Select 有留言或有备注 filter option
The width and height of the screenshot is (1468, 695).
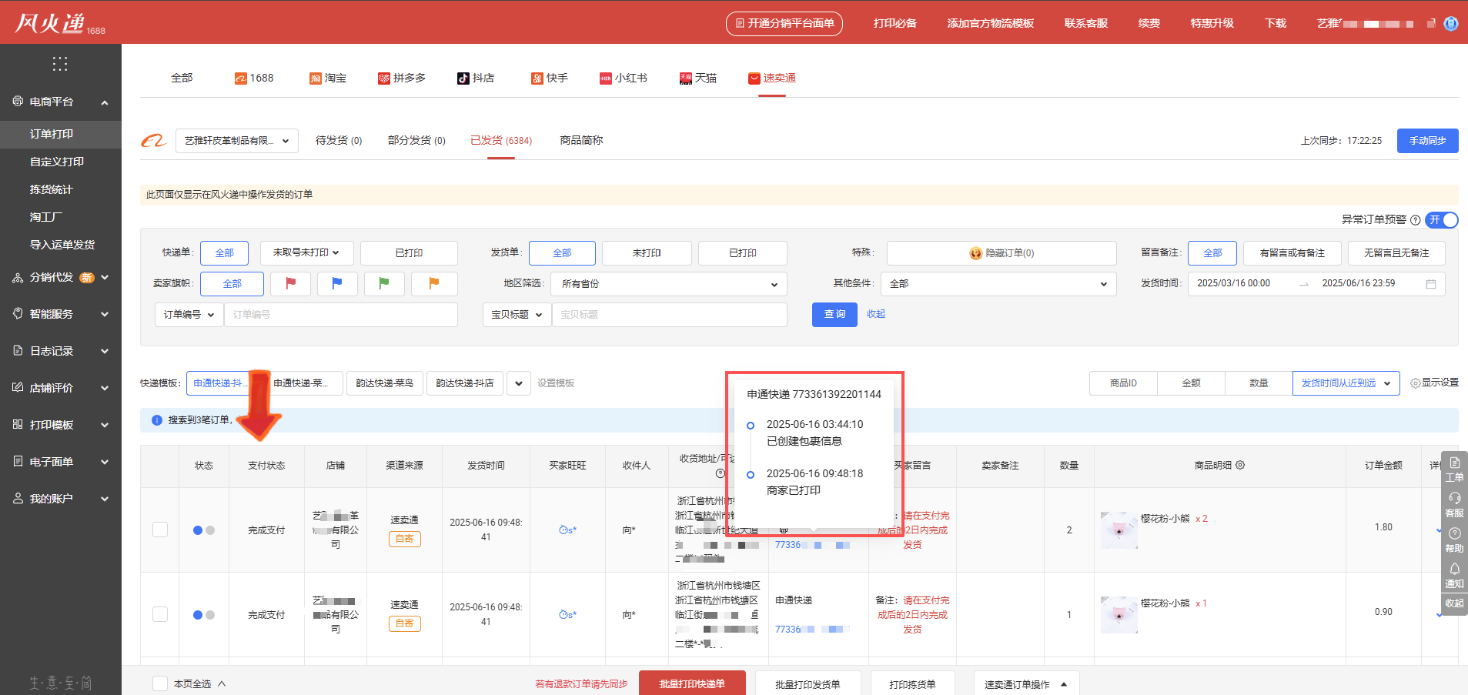coord(1292,253)
